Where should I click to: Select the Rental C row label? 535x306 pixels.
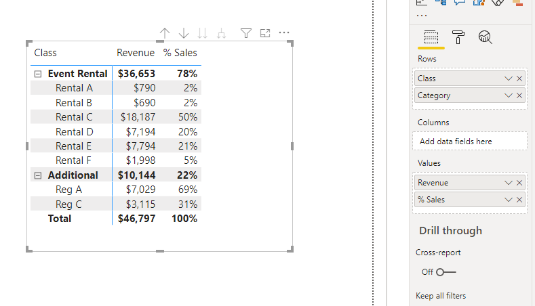(74, 117)
